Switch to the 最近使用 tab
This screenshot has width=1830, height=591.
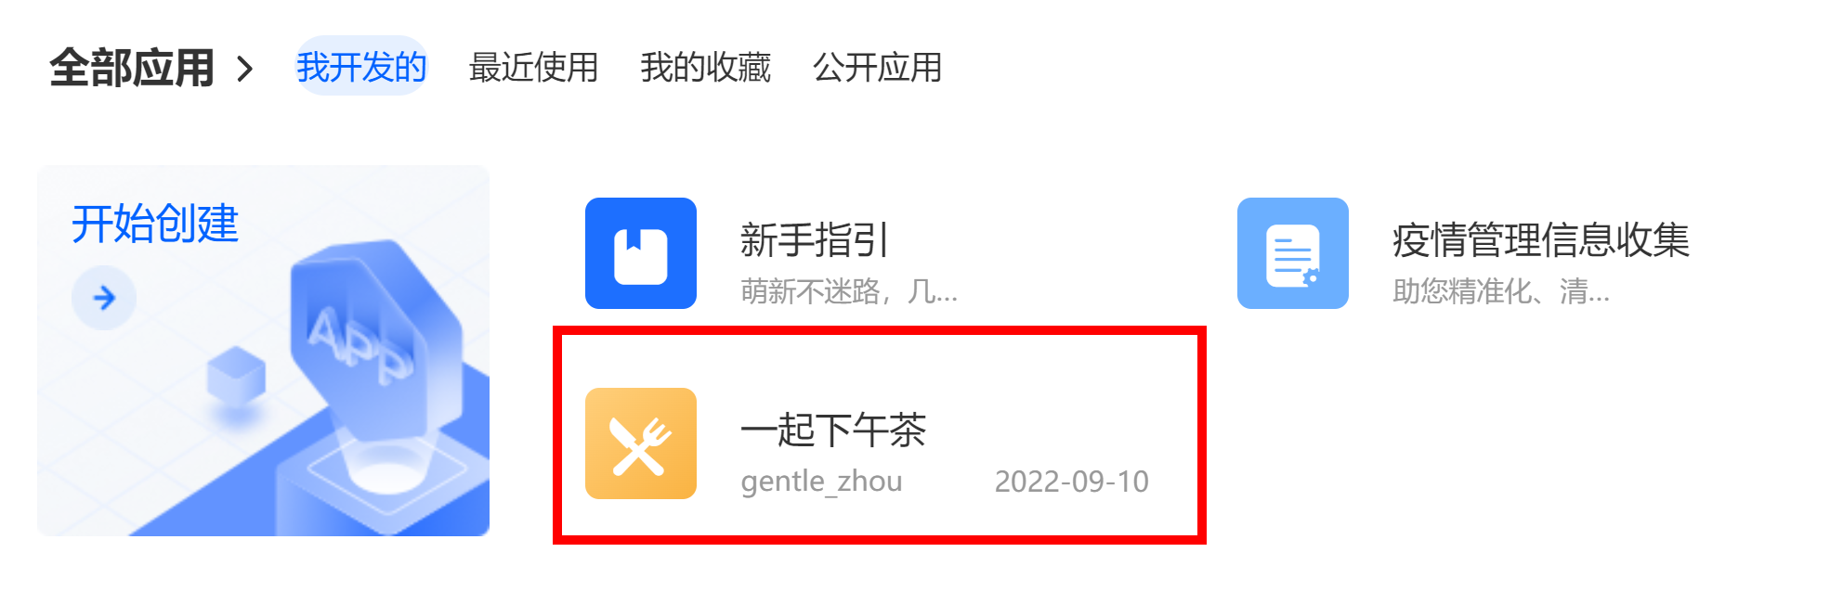[533, 68]
